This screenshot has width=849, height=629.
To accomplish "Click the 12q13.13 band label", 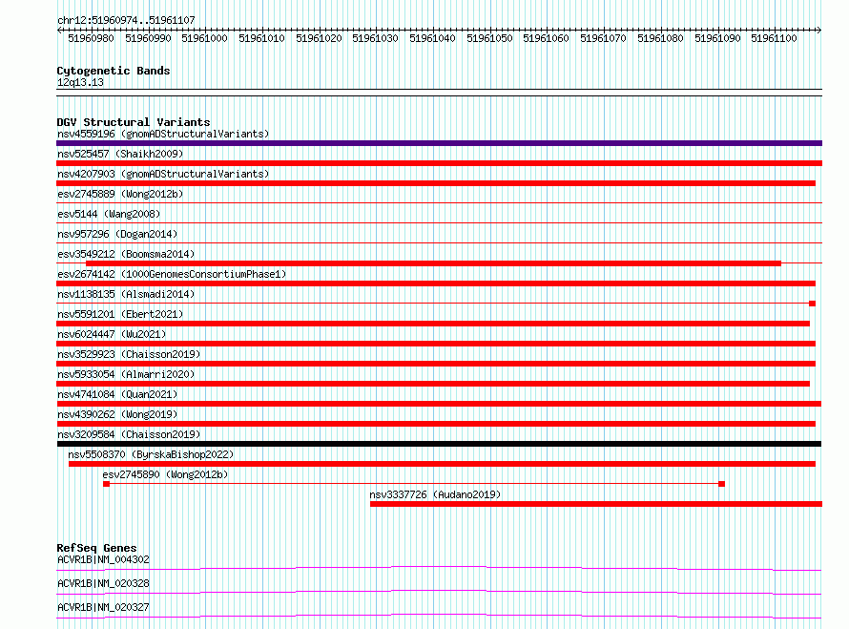I will click(x=80, y=82).
